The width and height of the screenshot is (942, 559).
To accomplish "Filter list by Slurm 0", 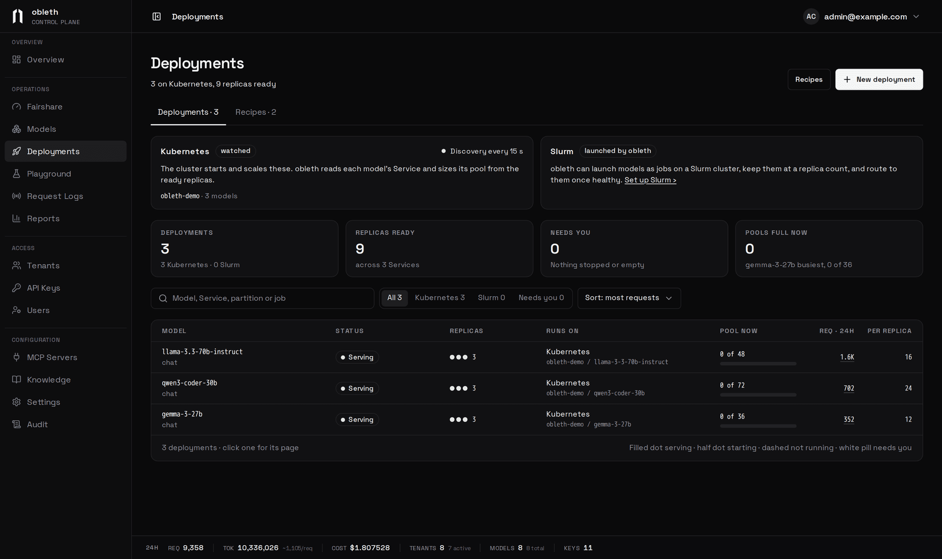I will point(491,298).
